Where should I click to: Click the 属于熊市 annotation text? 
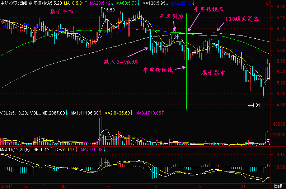click(213, 73)
